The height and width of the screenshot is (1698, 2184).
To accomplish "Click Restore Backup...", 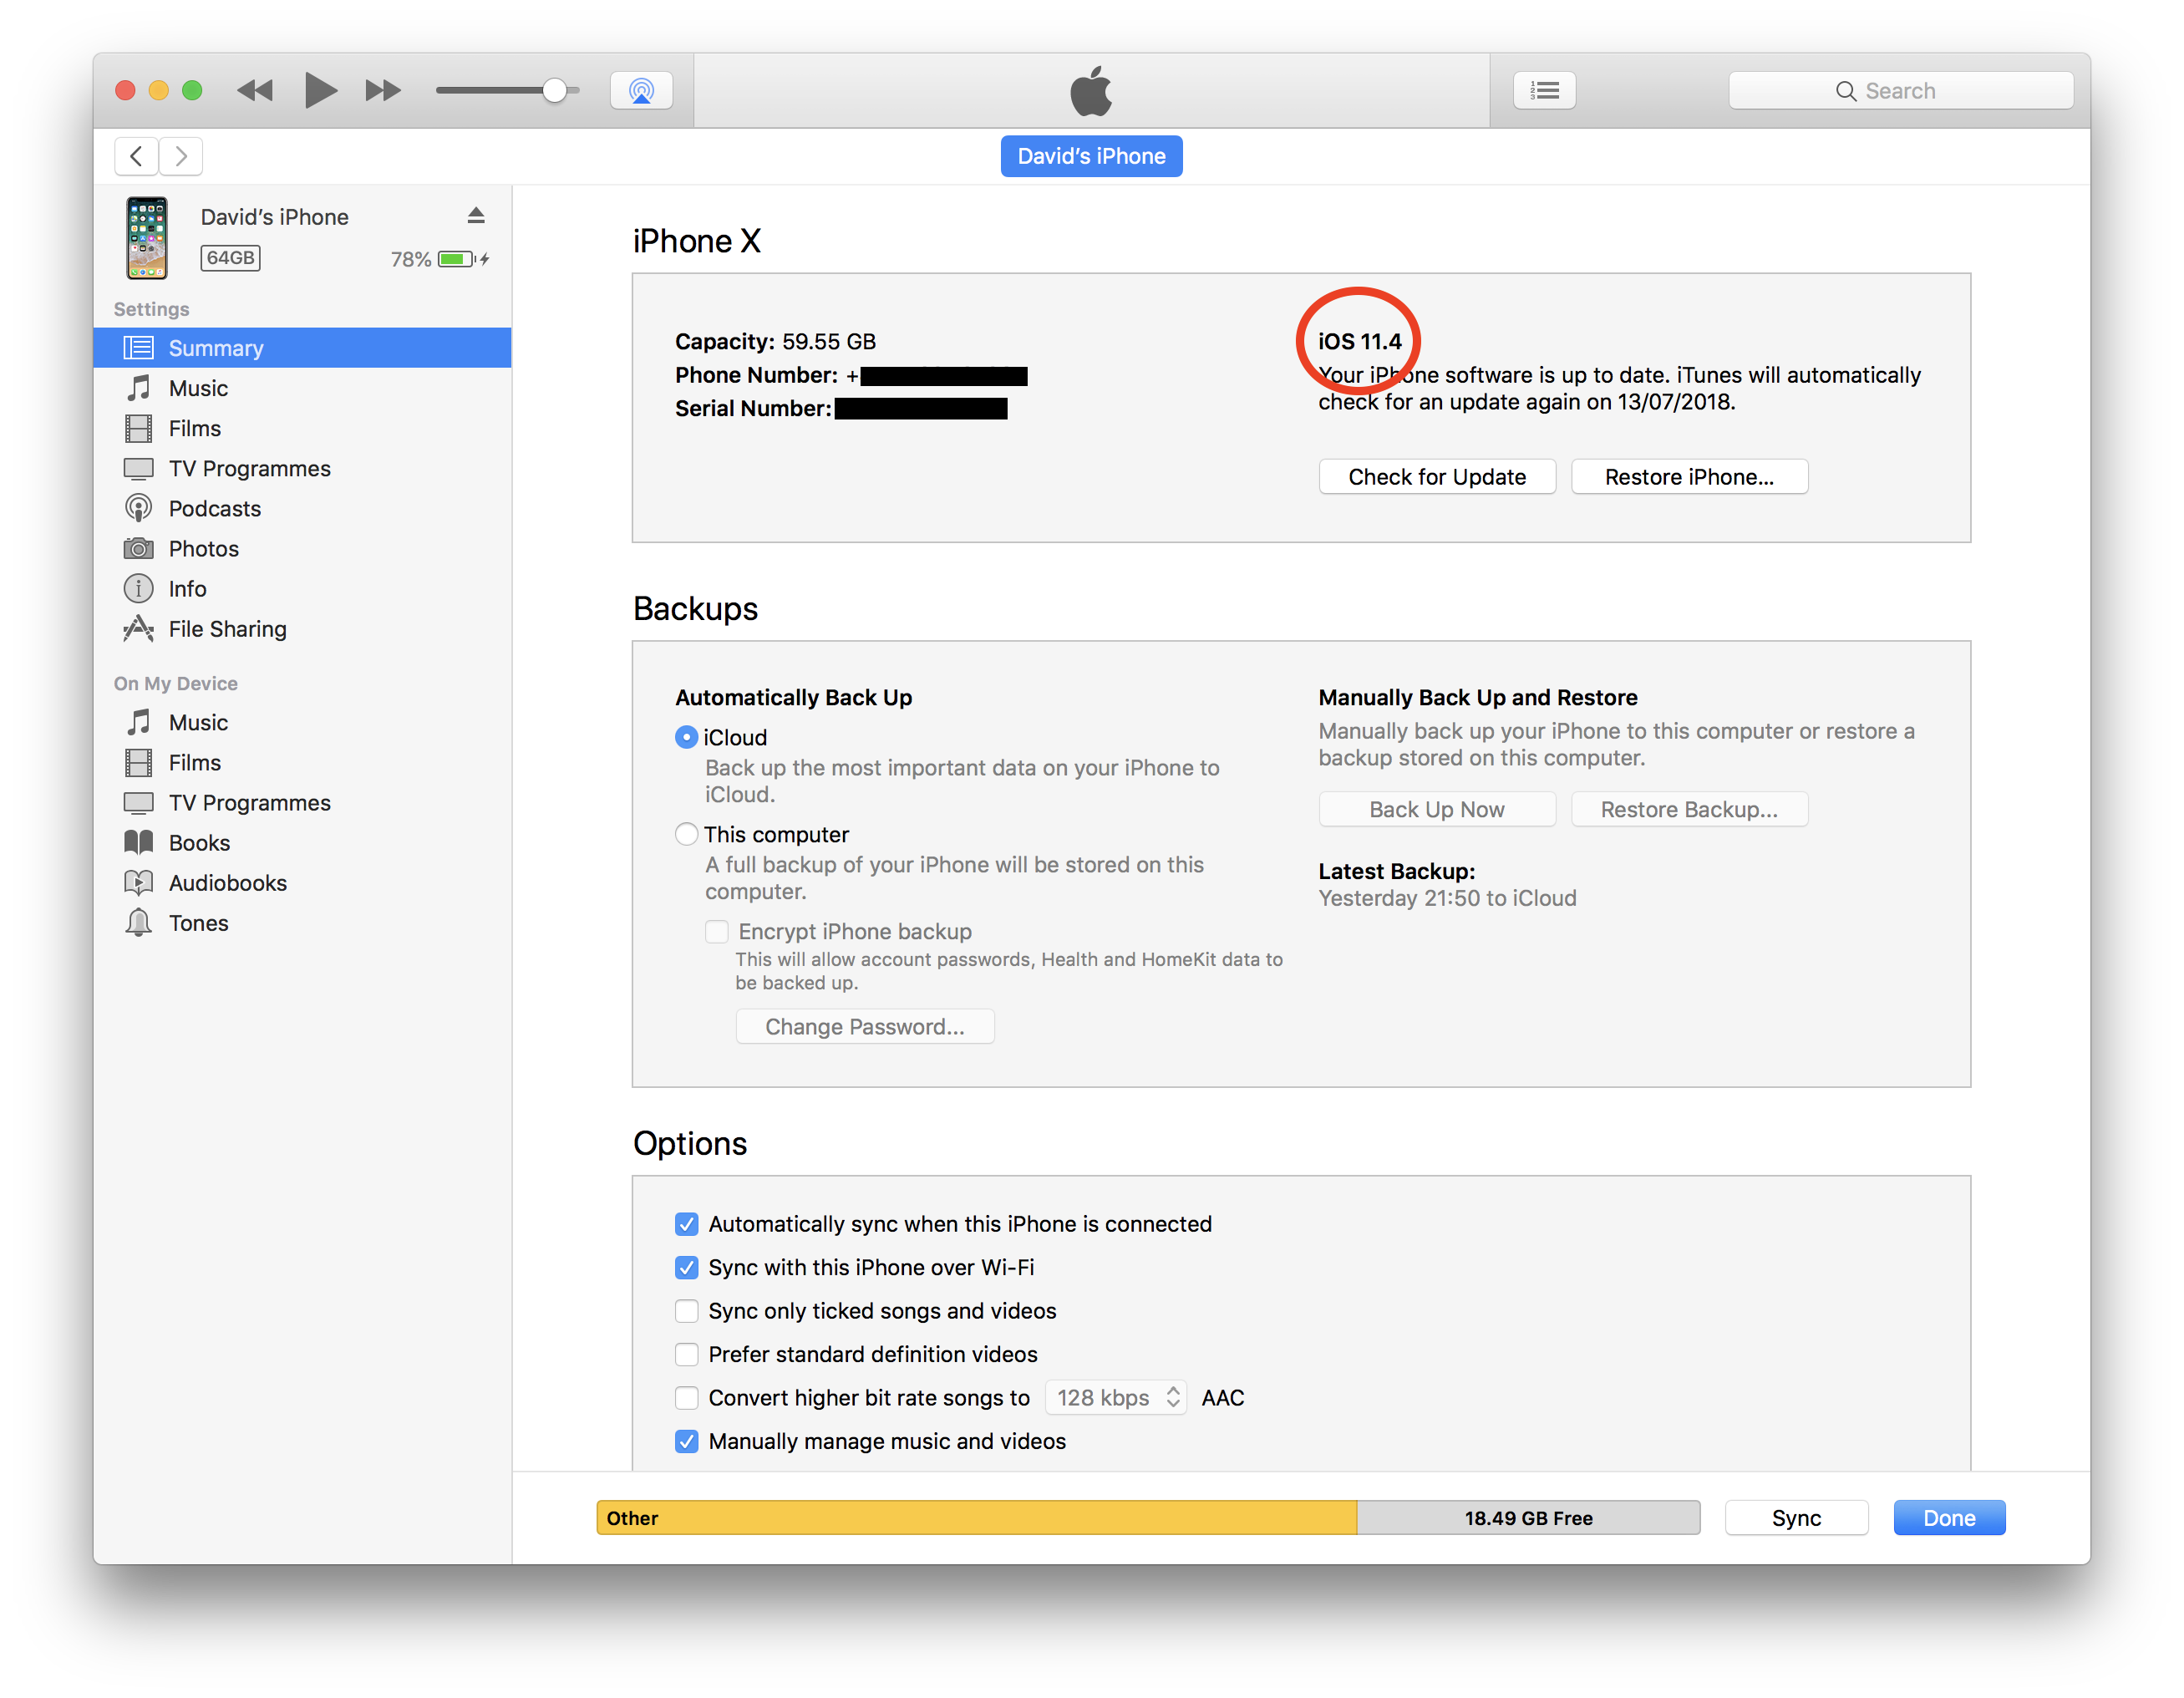I will 1689,809.
